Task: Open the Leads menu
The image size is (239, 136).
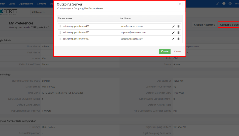Action: click(x=12, y=4)
